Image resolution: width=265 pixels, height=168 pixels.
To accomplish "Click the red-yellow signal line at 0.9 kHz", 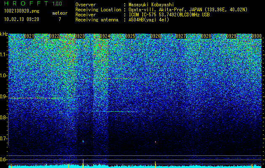I will click(x=33, y=98).
